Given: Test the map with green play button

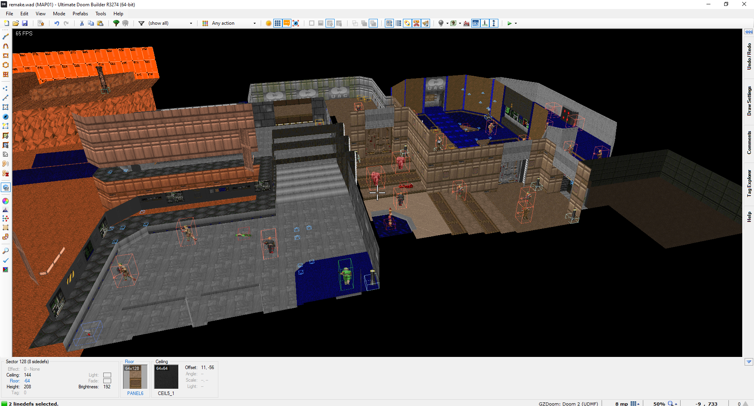Looking at the screenshot, I should (x=509, y=23).
